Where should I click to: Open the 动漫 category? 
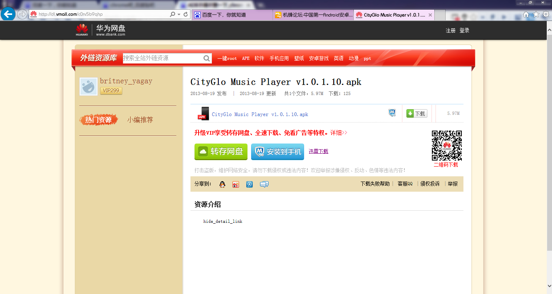353,59
